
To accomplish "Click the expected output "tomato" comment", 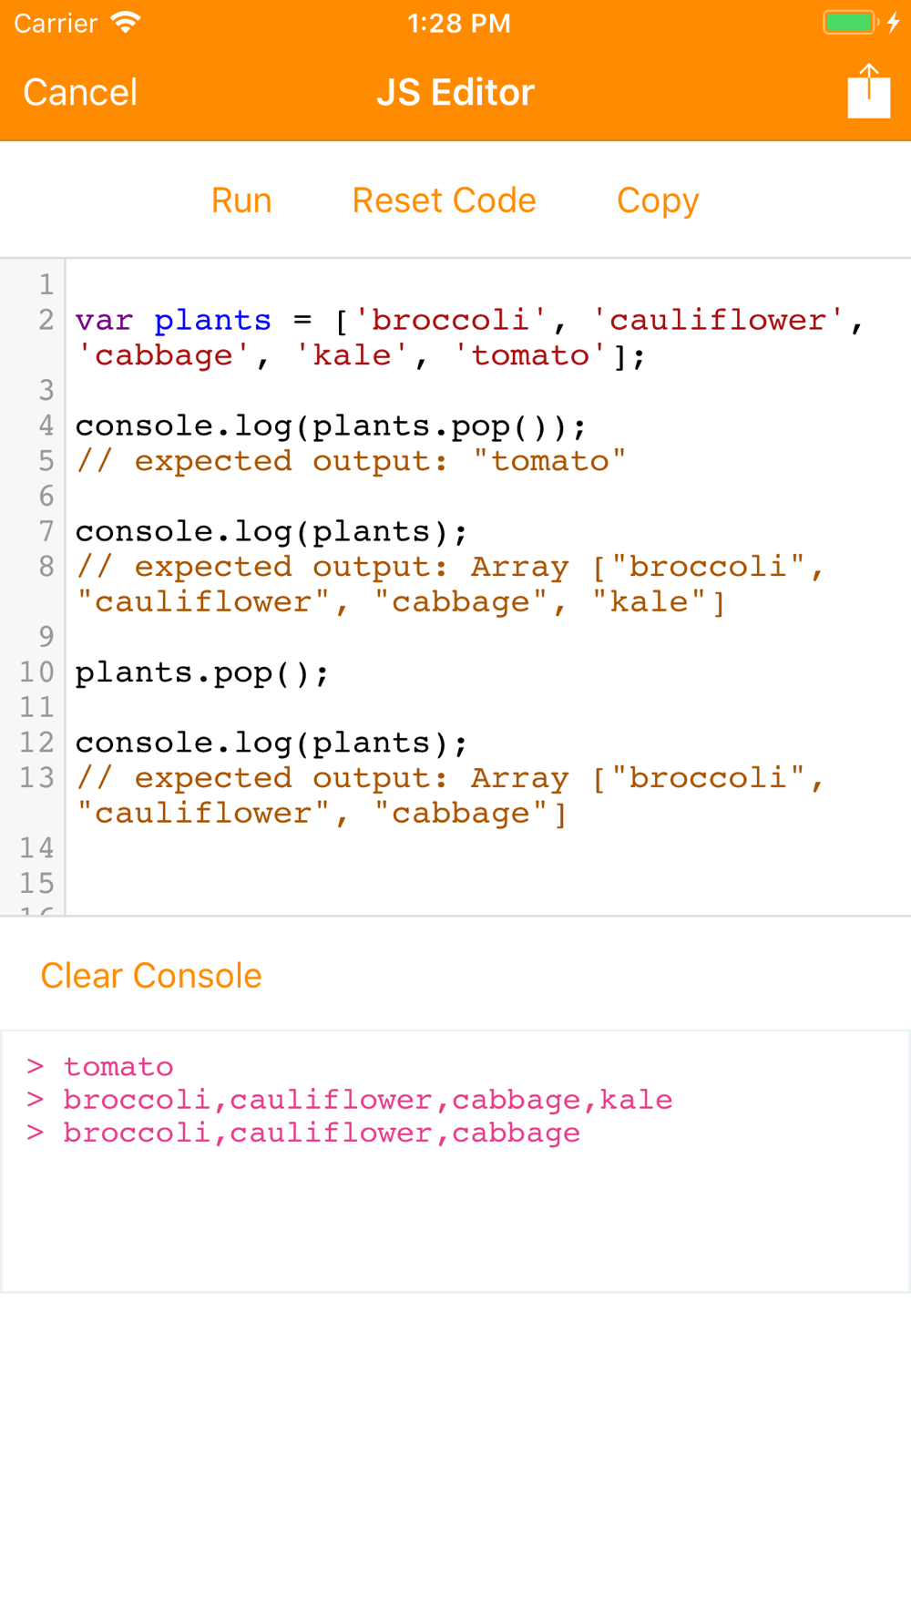I will pos(351,461).
